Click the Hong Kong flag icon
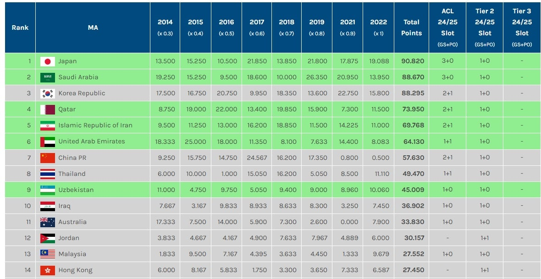Image resolution: width=541 pixels, height=279 pixels. click(x=48, y=270)
